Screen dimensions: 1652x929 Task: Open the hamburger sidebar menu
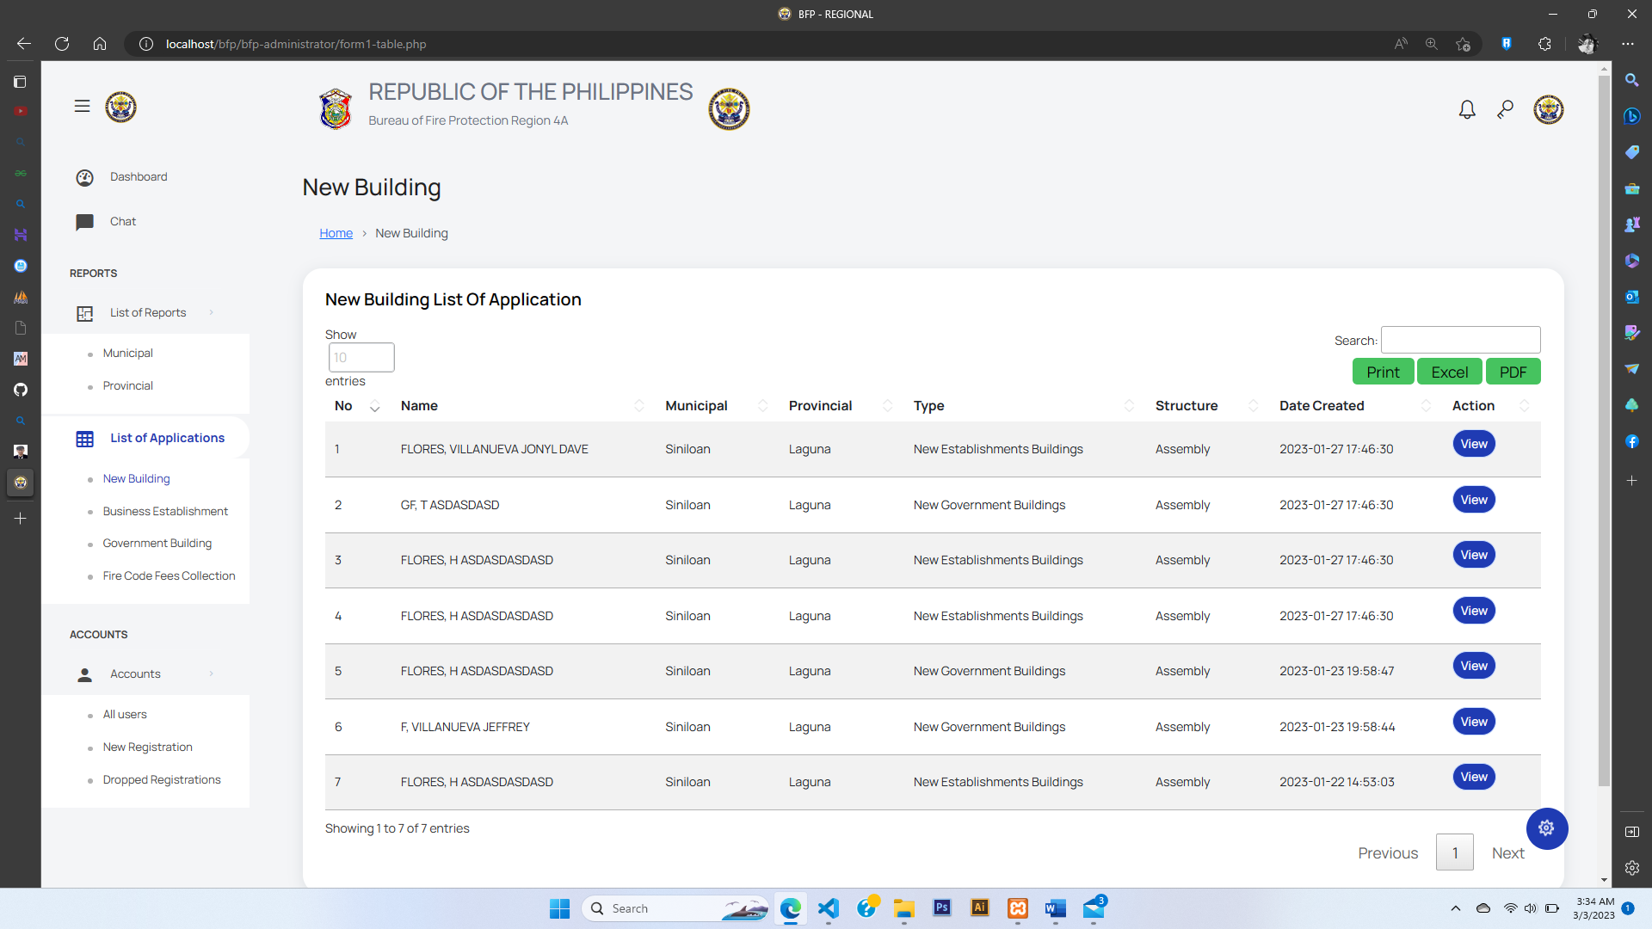82,107
